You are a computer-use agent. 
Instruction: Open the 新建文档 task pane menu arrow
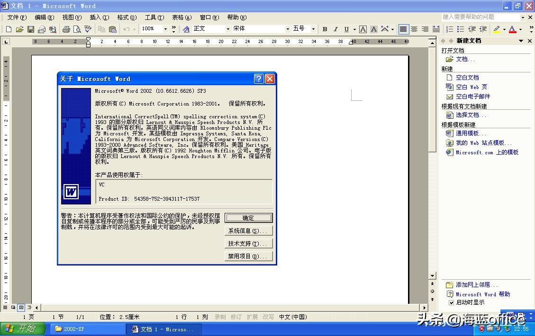coord(521,41)
